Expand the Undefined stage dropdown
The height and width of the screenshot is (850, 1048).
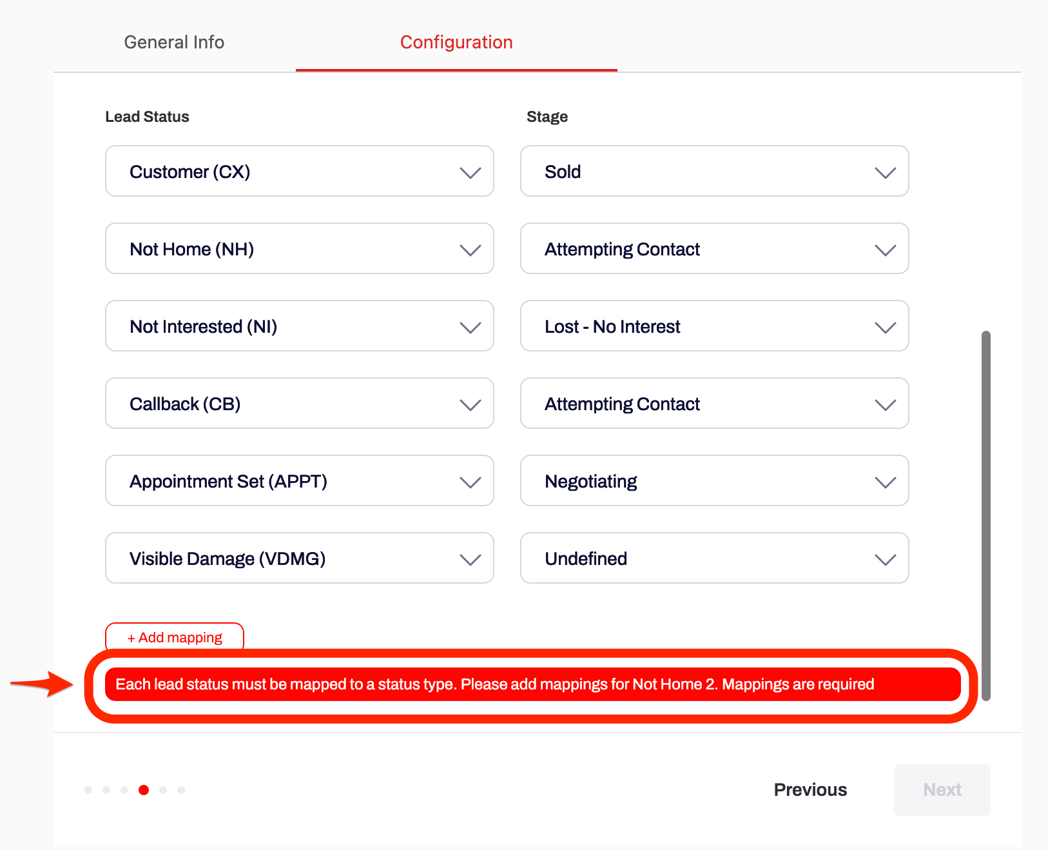click(715, 558)
